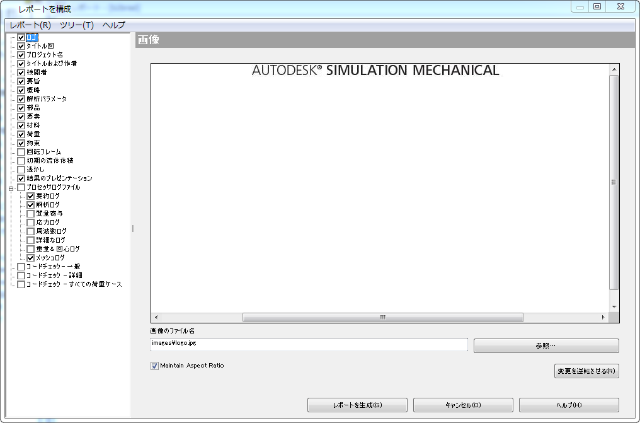Click the 変更を逆転させる(R) button

tap(586, 371)
